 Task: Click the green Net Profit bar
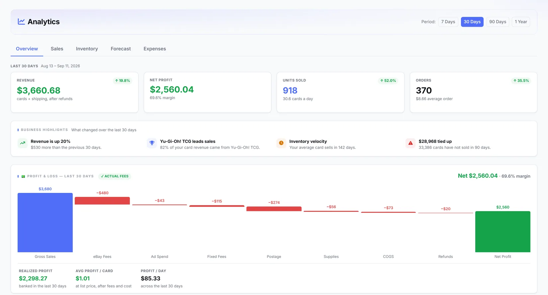pos(503,232)
